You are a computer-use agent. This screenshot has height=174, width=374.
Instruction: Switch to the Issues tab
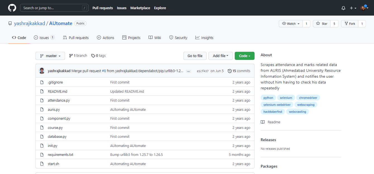point(44,38)
